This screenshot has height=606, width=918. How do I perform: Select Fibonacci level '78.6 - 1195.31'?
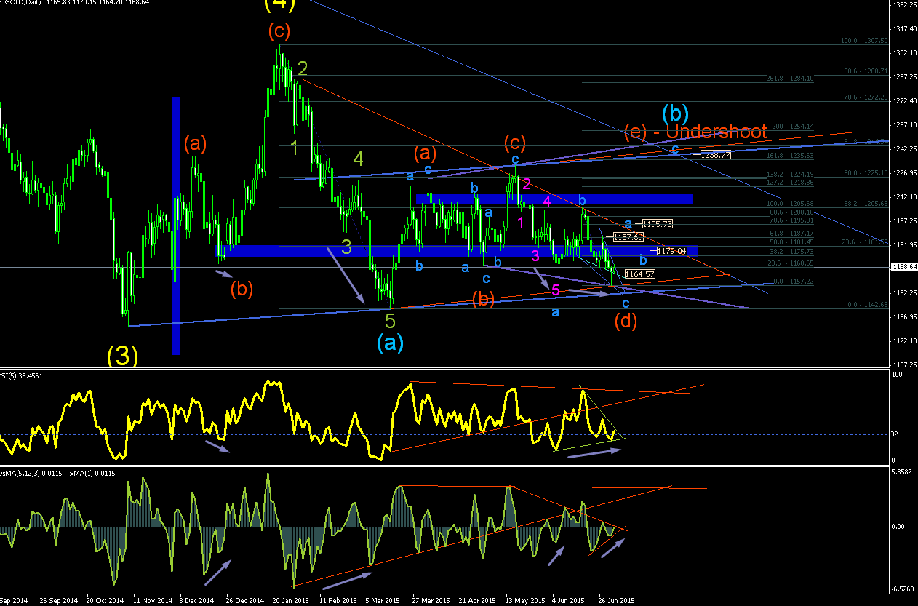tap(791, 220)
